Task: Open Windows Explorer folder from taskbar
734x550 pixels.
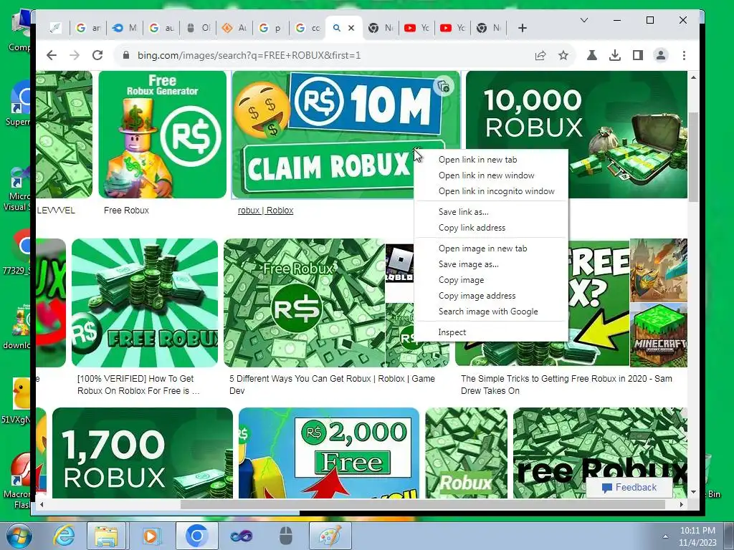Action: tap(106, 536)
